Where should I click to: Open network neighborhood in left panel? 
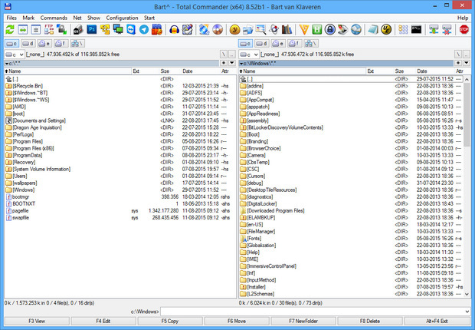[x=77, y=44]
